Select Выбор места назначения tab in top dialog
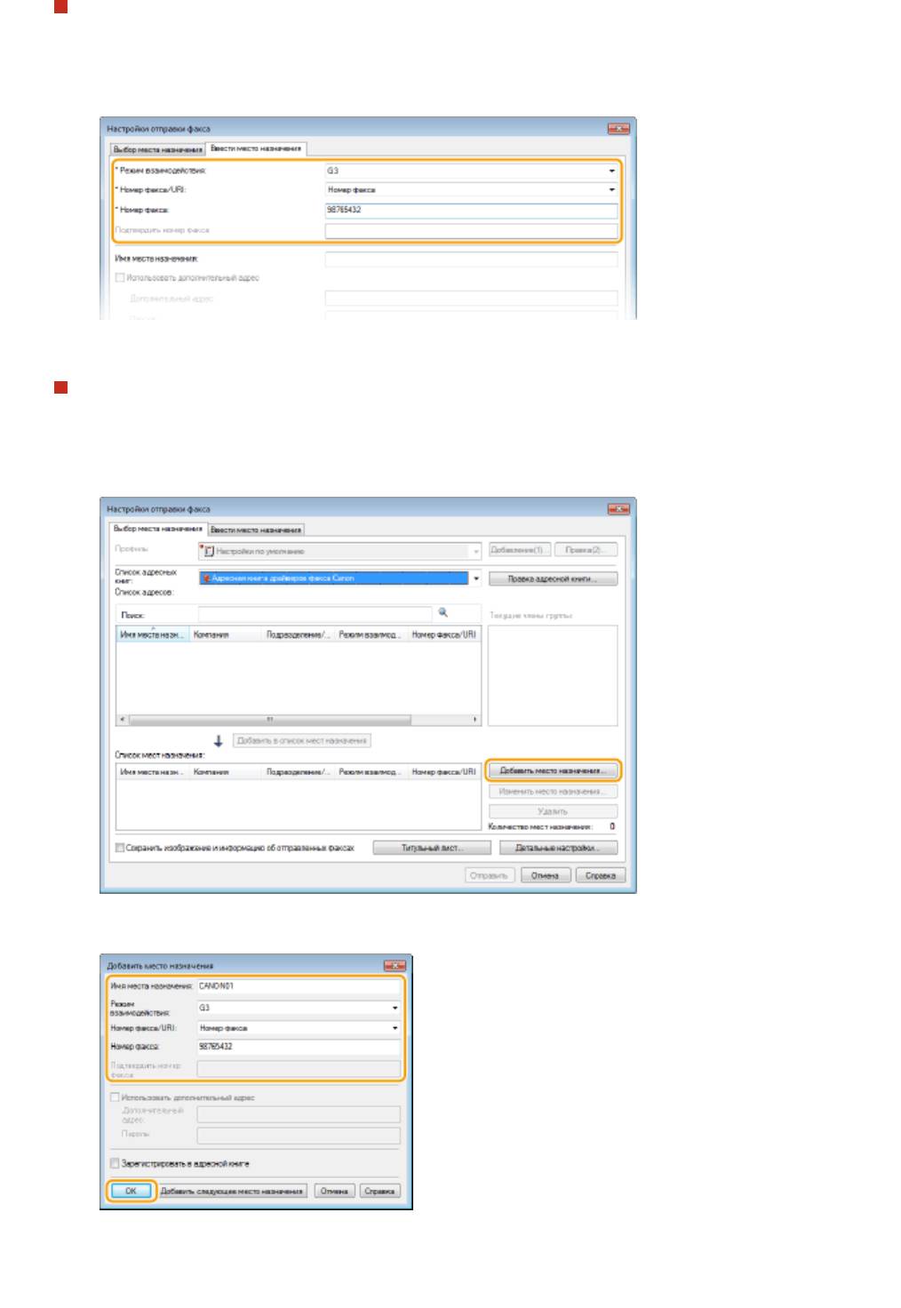The image size is (901, 1308). 157,149
